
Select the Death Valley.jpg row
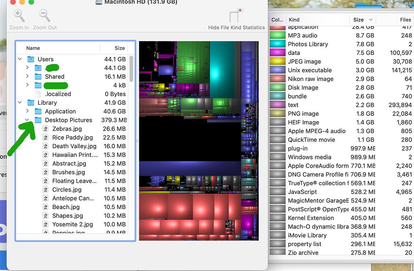click(x=72, y=146)
